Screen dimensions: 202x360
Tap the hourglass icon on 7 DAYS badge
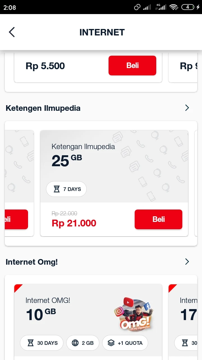pos(57,189)
